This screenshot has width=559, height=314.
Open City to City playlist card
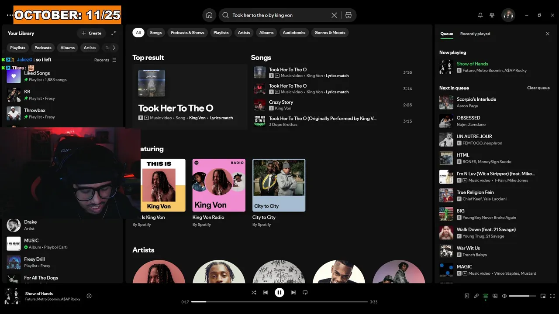[x=279, y=193]
